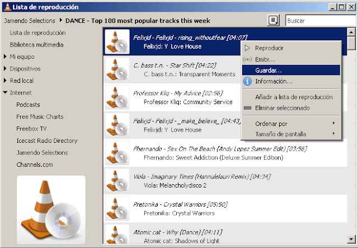Viewport: 358px width, 248px height.
Task: Click the cover thumbnail of Viola Imaginary Times
Action: point(117,181)
